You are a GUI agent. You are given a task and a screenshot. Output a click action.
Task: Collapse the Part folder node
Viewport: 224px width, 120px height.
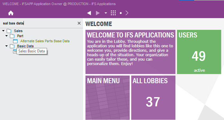pyautogui.click(x=7, y=36)
